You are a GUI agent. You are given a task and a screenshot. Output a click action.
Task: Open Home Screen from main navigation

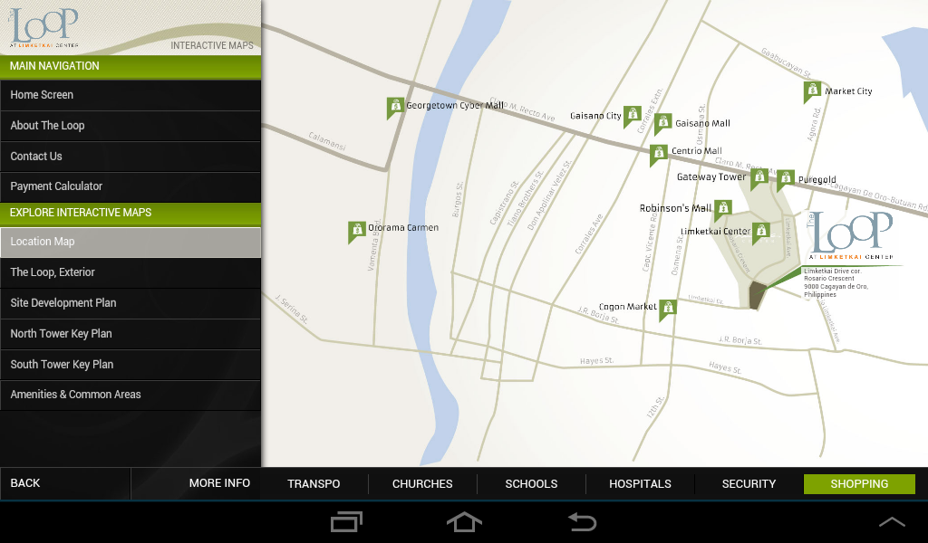[x=130, y=95]
